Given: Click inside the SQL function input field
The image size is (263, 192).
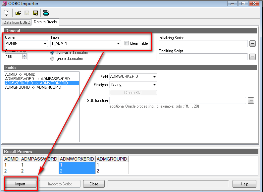Looking at the screenshot, I should [x=178, y=101].
